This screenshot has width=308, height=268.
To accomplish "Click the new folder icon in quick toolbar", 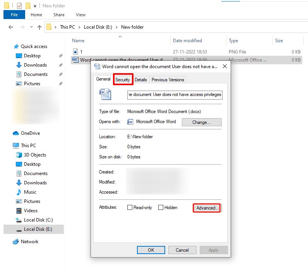I will [x=28, y=6].
